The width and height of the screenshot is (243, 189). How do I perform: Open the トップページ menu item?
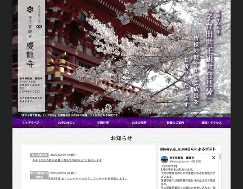[31, 123]
